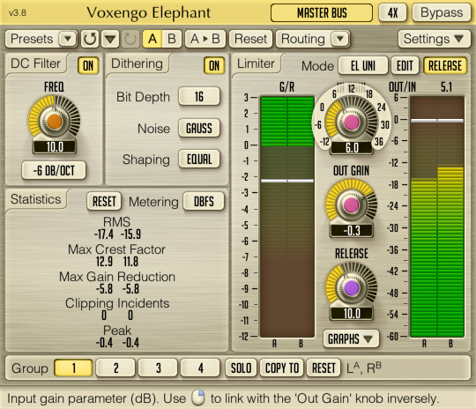Click the Clipping Incidents label
This screenshot has width=476, height=409.
[117, 303]
